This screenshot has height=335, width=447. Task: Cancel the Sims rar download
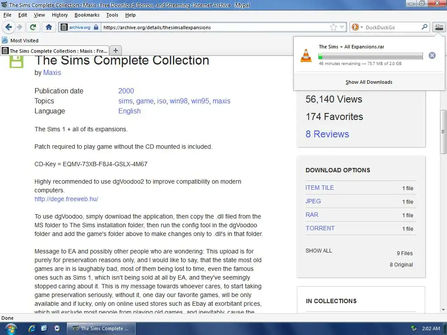[432, 55]
